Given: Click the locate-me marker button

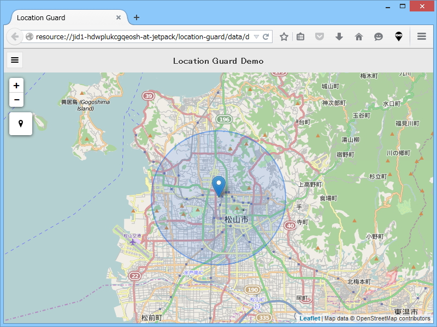Looking at the screenshot, I should 21,124.
